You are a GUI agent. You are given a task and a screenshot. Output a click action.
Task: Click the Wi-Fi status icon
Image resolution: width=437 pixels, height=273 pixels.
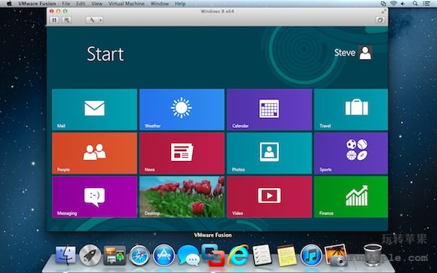393,4
